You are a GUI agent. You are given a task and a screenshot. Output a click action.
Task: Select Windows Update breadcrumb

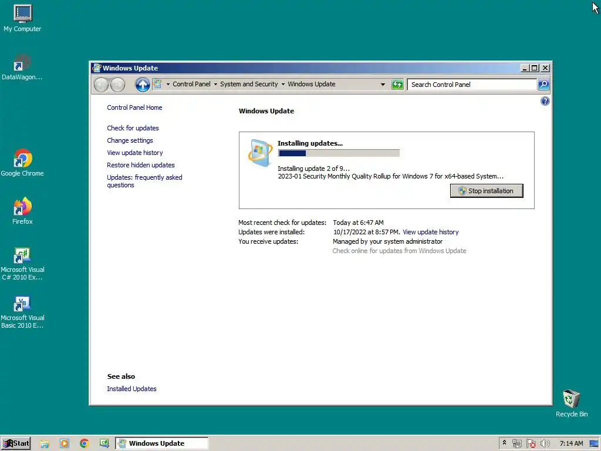(x=311, y=84)
